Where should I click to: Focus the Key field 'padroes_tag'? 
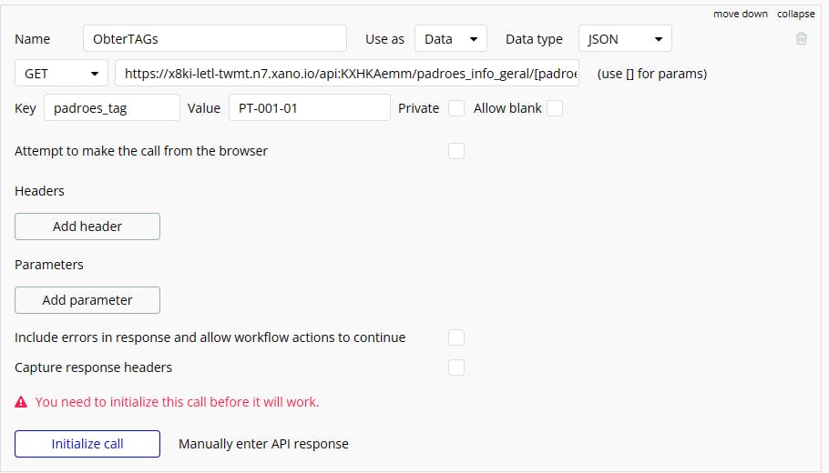[111, 108]
